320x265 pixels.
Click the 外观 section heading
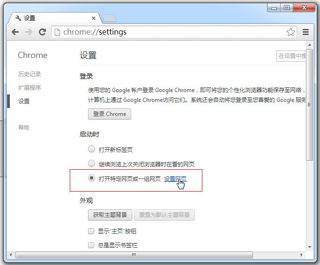[86, 201]
